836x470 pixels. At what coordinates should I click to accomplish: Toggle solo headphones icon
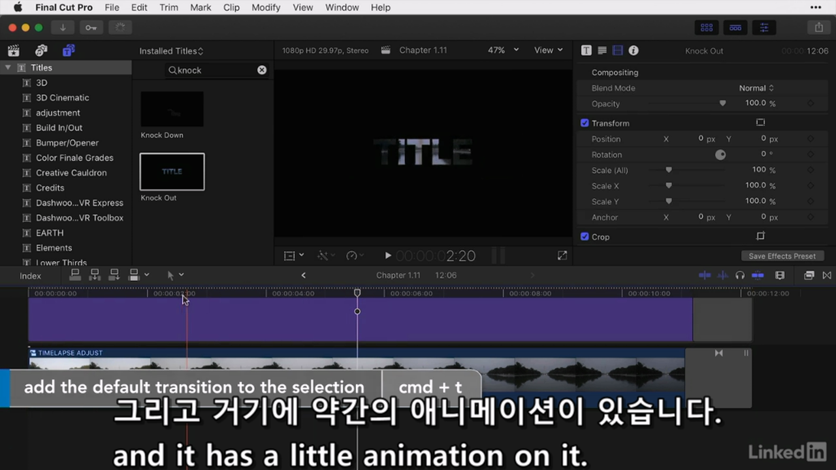pyautogui.click(x=740, y=275)
